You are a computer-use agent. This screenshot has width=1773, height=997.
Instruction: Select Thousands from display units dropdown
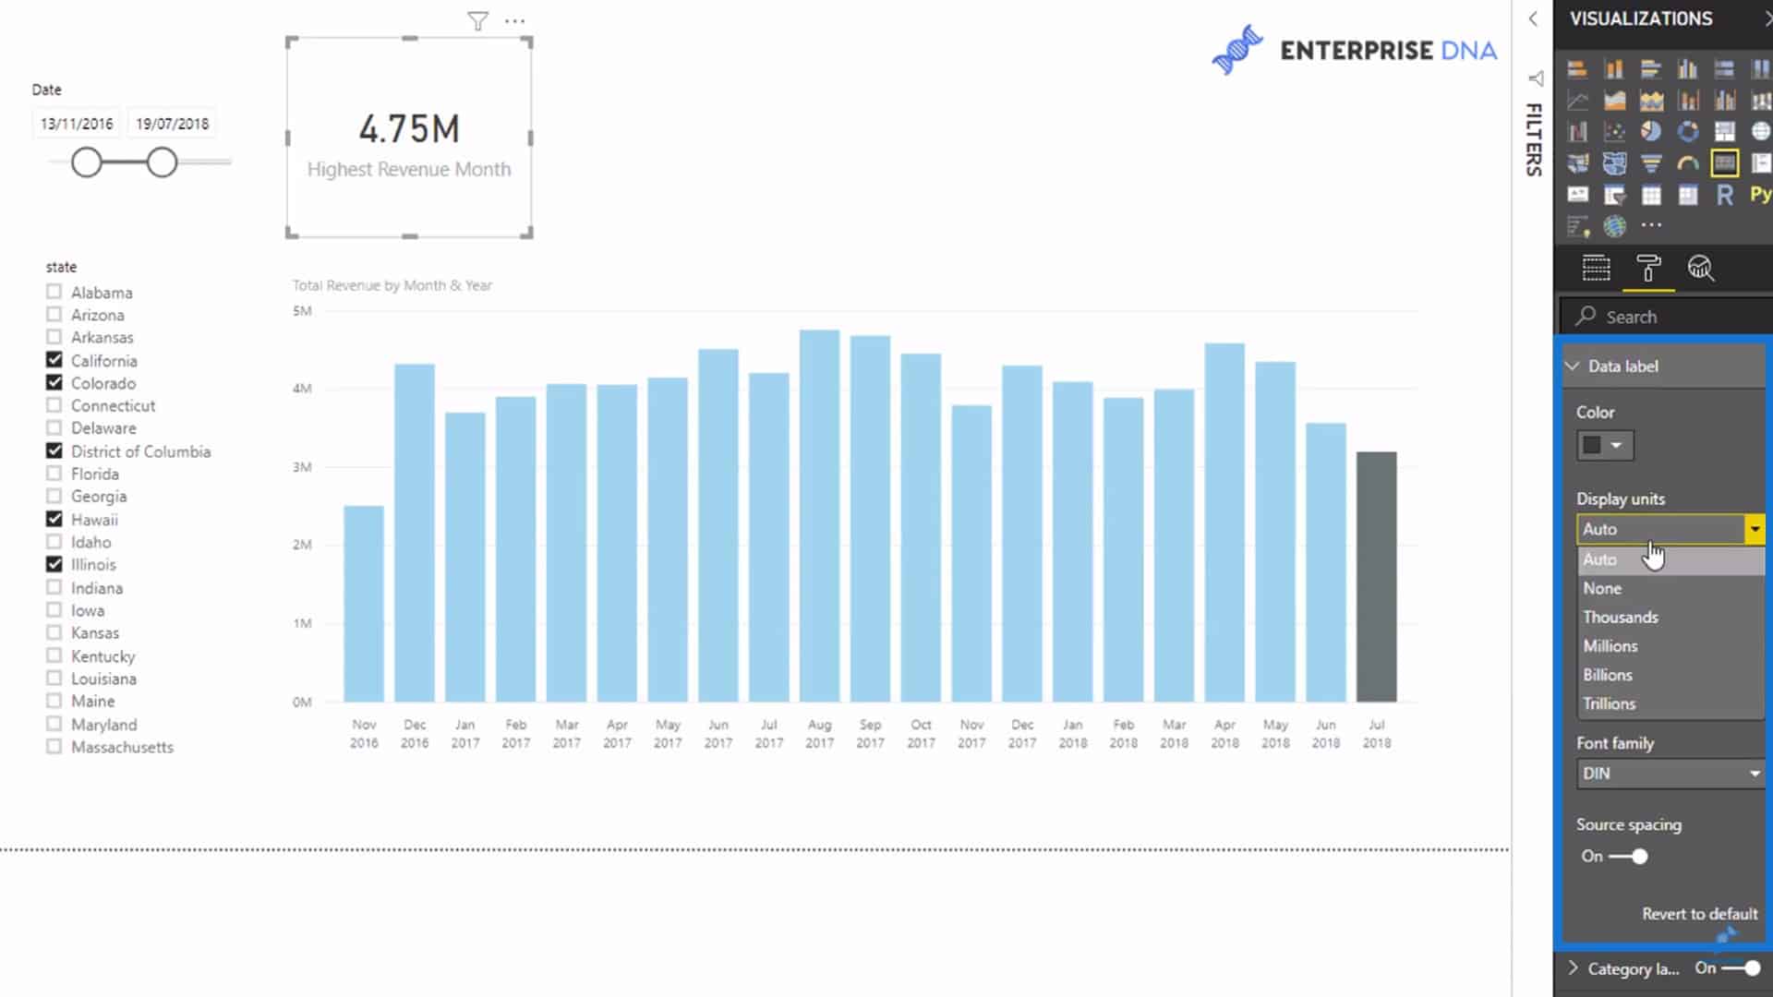1620,616
